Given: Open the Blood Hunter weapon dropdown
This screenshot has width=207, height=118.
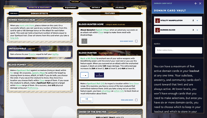Looking at the screenshot, I should tap(84, 75).
